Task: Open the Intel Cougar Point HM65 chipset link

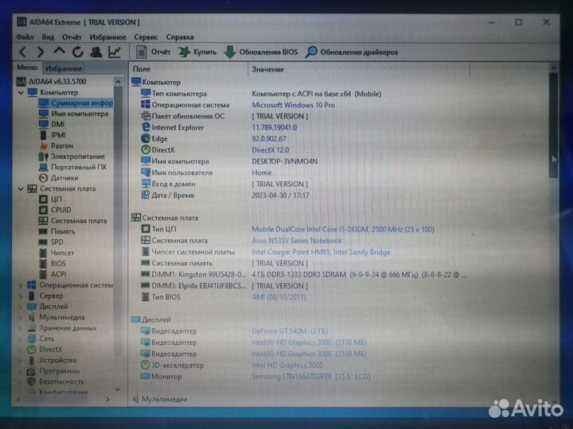Action: click(321, 252)
